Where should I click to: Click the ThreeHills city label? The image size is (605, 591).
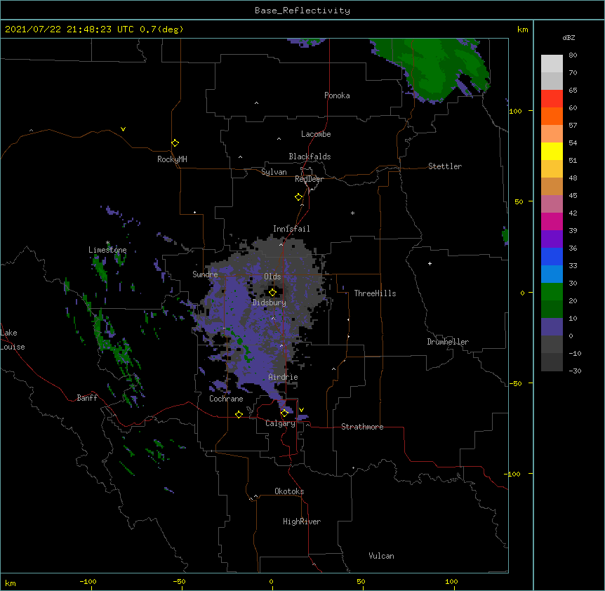pos(375,293)
